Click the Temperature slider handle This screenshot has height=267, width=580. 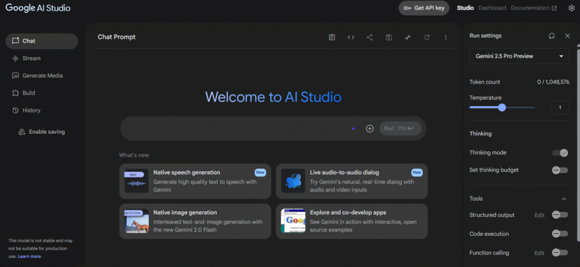(502, 107)
